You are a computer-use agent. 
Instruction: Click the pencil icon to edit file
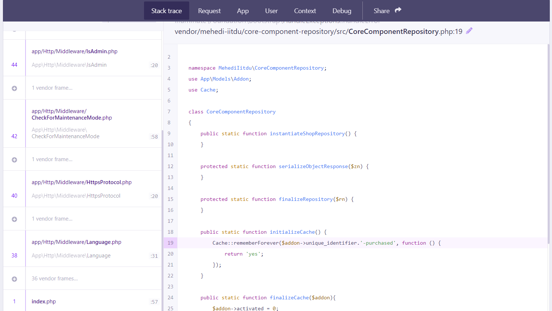click(469, 31)
